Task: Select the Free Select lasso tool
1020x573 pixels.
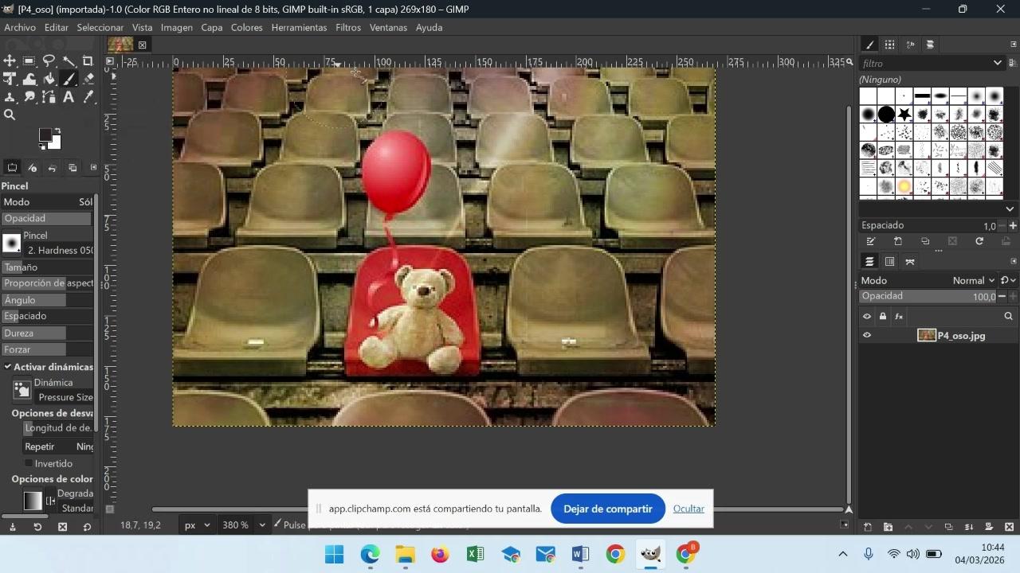Action: [x=49, y=61]
